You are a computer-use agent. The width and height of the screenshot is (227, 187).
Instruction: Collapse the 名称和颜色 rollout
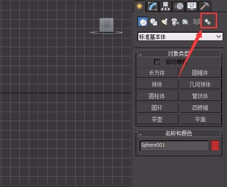tap(179, 133)
